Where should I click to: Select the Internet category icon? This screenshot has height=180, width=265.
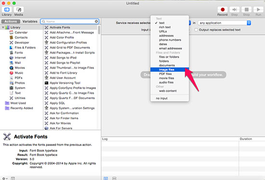click(12, 58)
